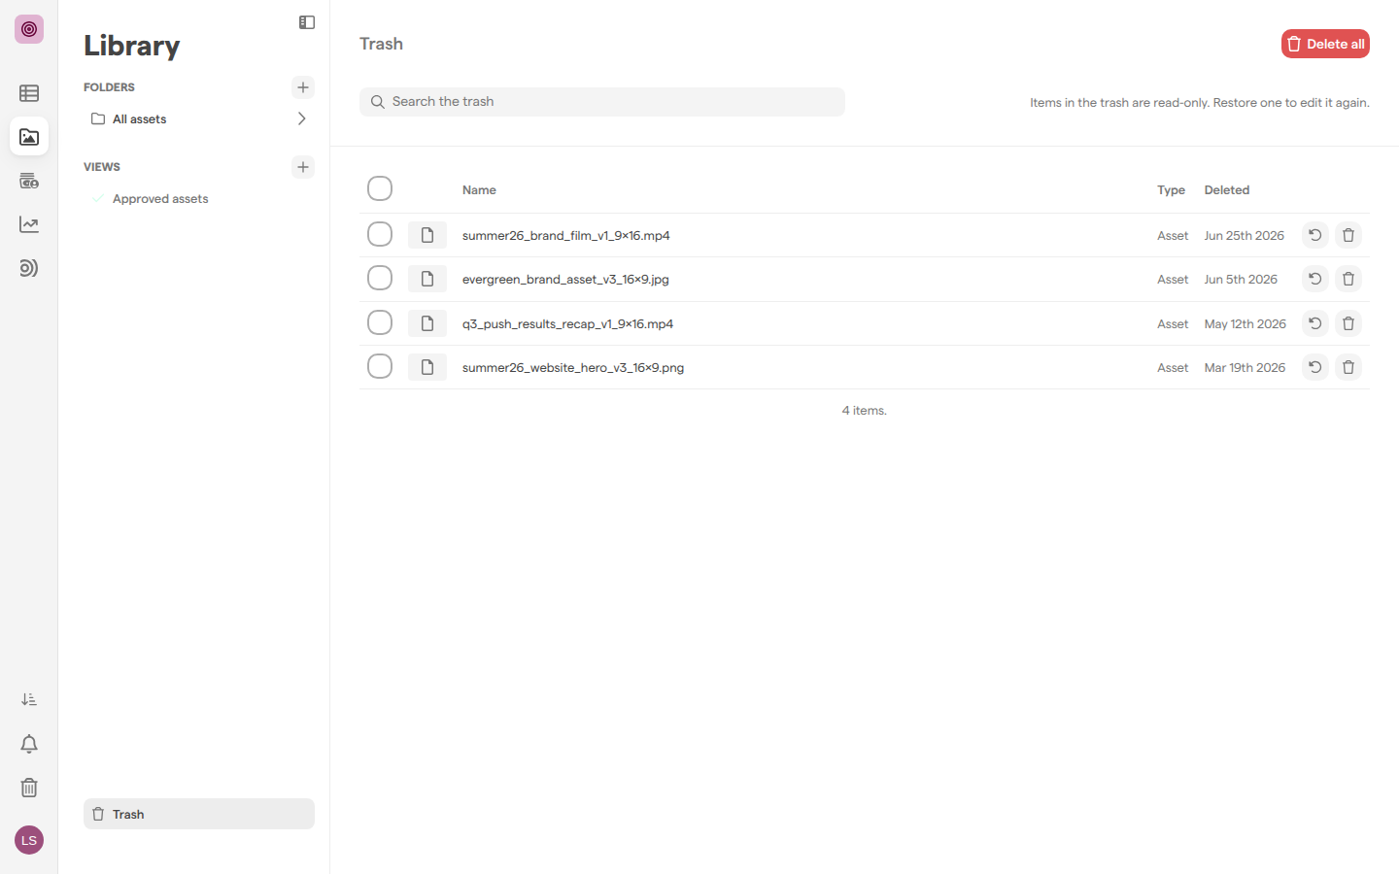The height and width of the screenshot is (874, 1399).
Task: Open notifications bell icon
Action: (x=29, y=744)
